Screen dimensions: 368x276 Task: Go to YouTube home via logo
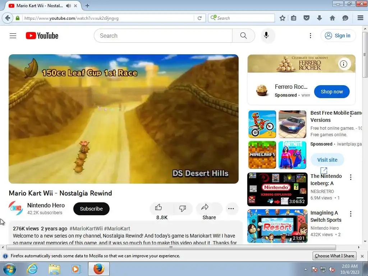coord(42,36)
